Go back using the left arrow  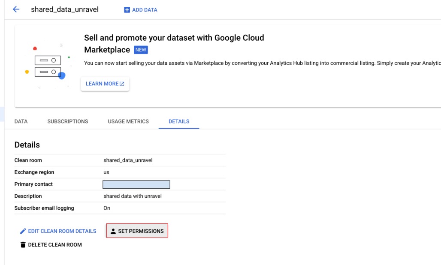tap(16, 9)
